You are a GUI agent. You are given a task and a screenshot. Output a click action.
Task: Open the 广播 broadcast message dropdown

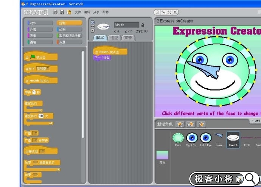35,133
